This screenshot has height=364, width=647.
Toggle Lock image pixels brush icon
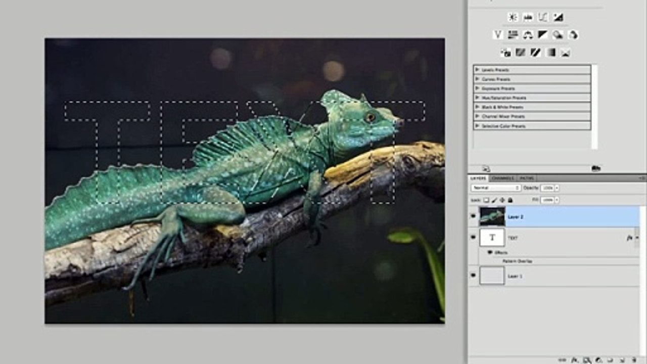coord(495,200)
